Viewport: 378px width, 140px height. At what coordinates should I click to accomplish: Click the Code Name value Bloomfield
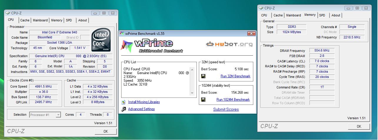click(45, 37)
